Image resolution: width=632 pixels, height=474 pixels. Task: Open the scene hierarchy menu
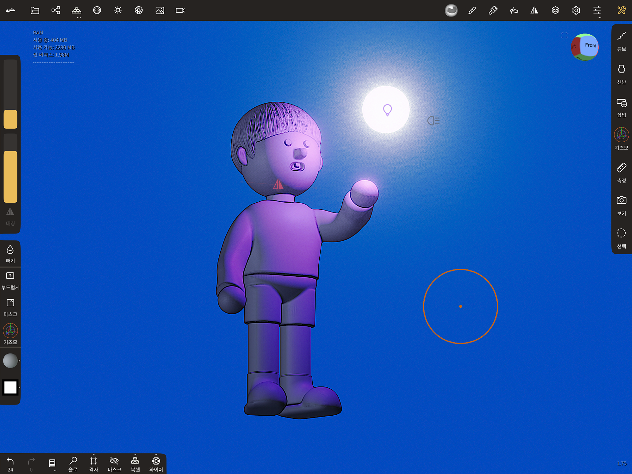56,11
